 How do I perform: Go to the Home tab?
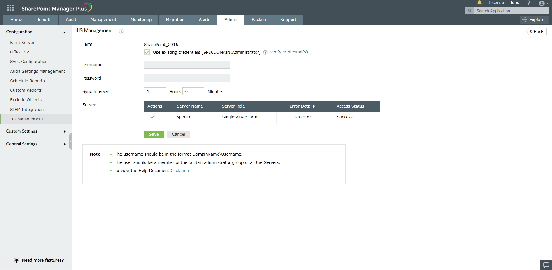point(16,20)
